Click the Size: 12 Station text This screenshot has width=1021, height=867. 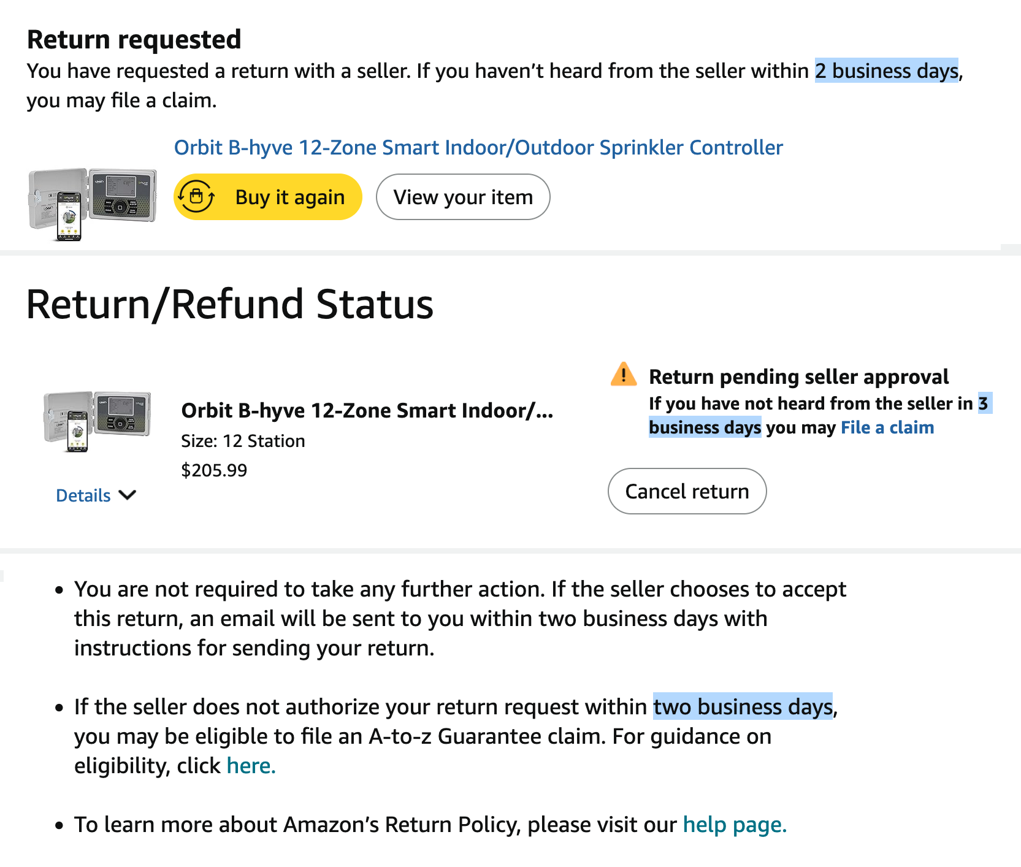[x=243, y=441]
